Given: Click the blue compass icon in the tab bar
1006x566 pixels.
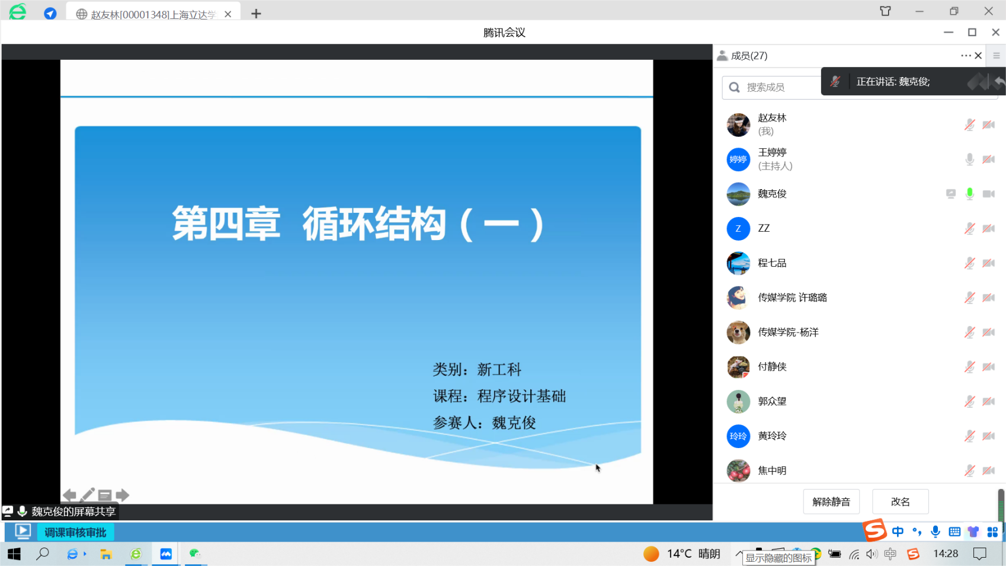Looking at the screenshot, I should coord(50,13).
